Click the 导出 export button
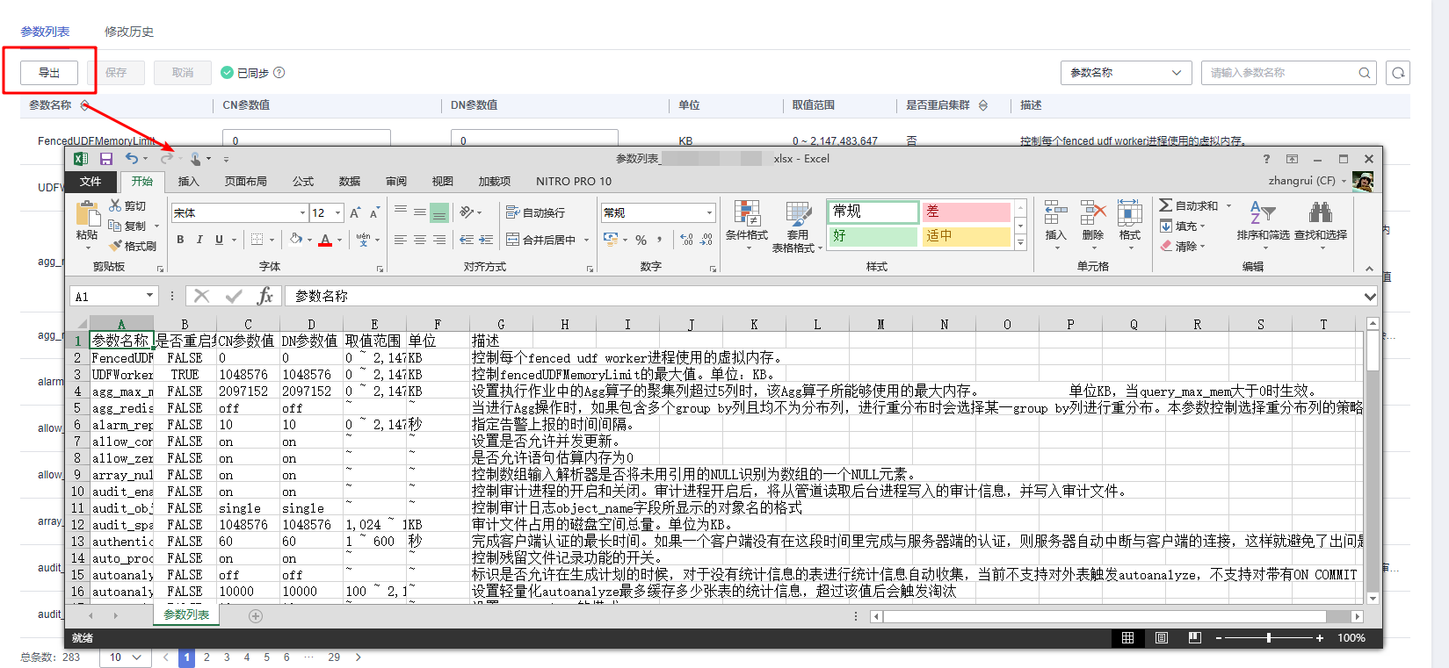The width and height of the screenshot is (1449, 668). click(49, 73)
